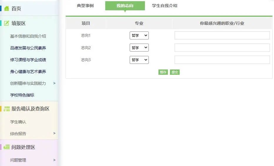Switch to the 典型事例 tab
The height and width of the screenshot is (166, 274).
(x=85, y=6)
